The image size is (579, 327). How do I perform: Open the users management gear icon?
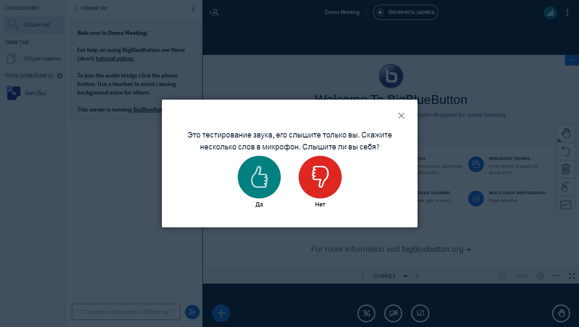point(60,76)
